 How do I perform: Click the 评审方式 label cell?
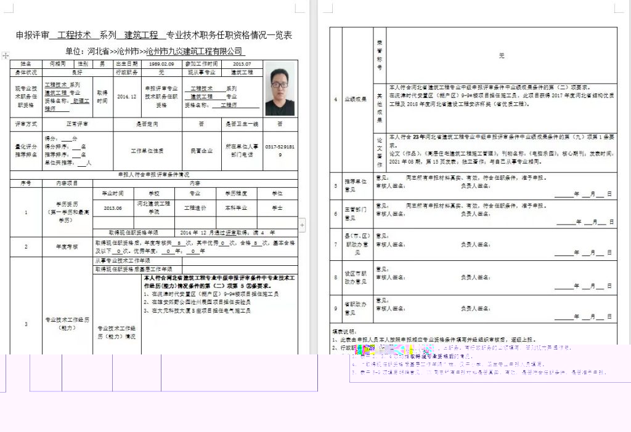[x=26, y=124]
